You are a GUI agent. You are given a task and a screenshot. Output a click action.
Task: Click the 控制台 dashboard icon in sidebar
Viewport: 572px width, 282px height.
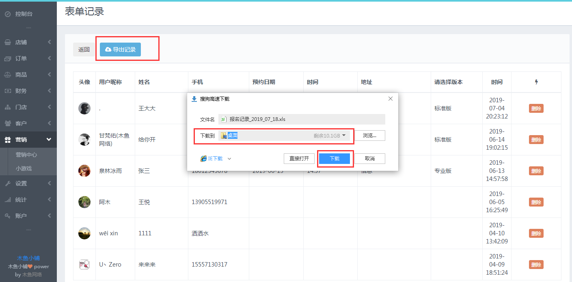7,14
